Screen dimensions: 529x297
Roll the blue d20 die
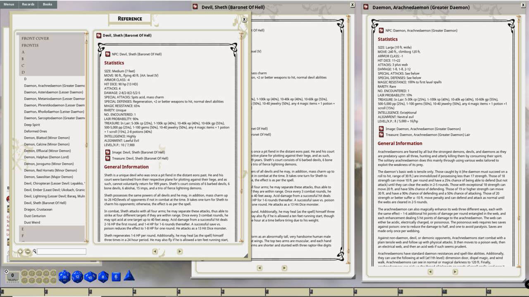point(64,277)
